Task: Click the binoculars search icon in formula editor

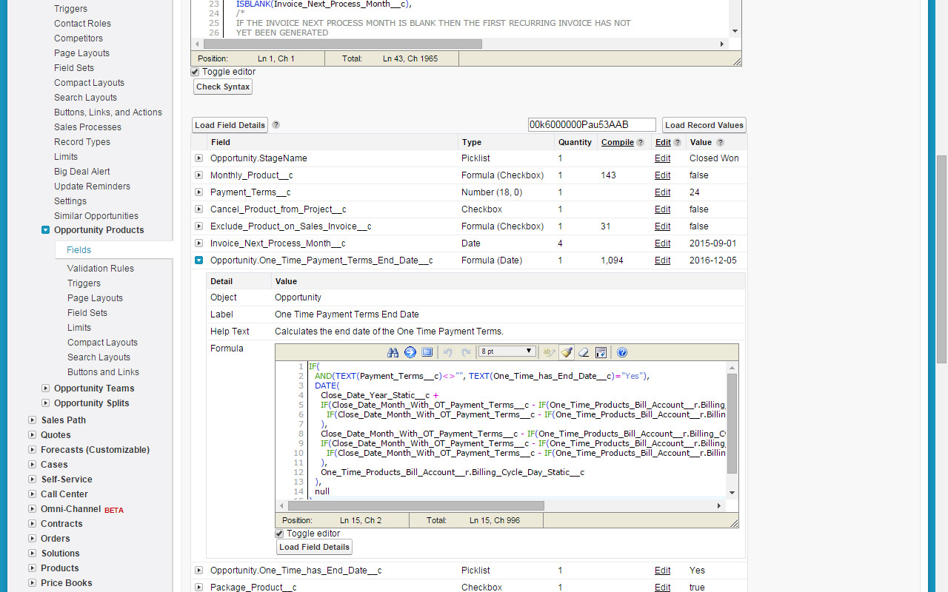Action: point(393,352)
